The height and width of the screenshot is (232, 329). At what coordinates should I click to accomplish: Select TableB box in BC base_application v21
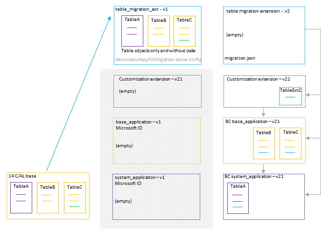click(x=264, y=143)
